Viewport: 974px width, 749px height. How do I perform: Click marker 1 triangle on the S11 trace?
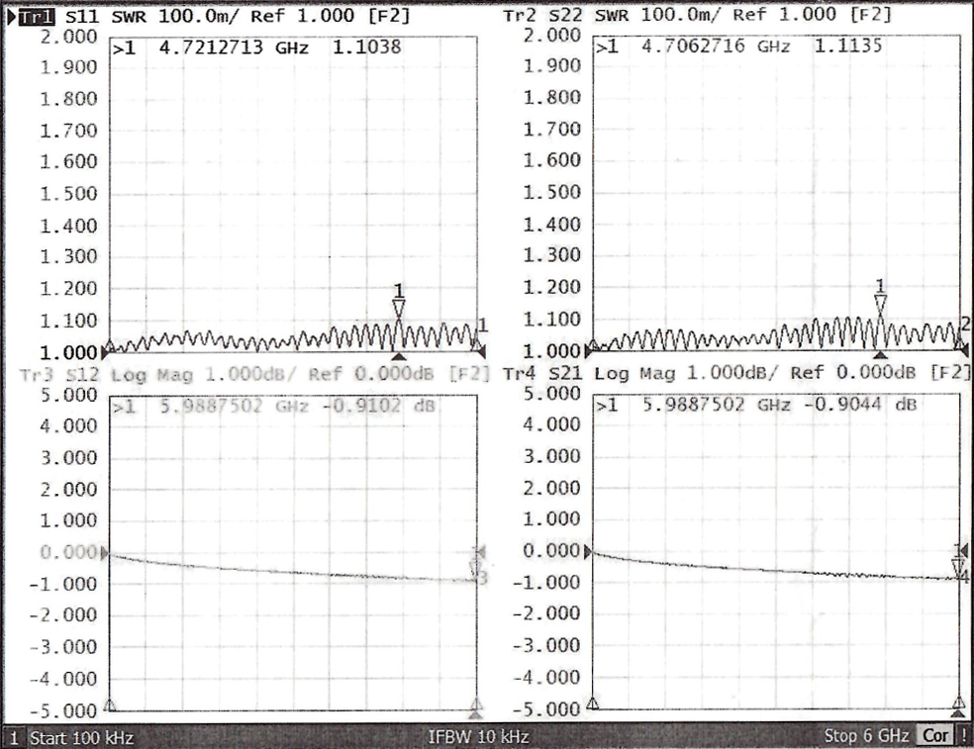[x=399, y=310]
